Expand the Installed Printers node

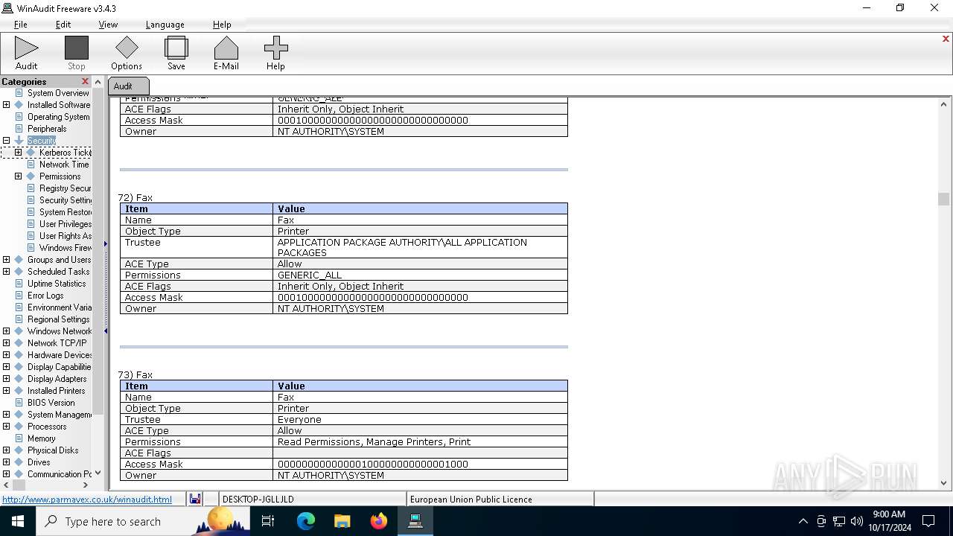tap(7, 391)
